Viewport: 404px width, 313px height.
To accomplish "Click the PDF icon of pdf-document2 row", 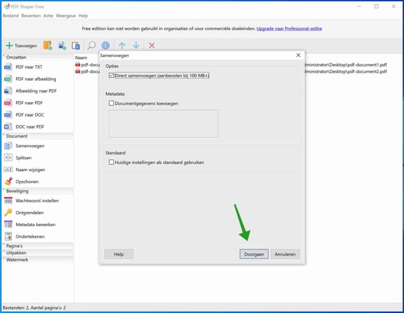I will [78, 71].
